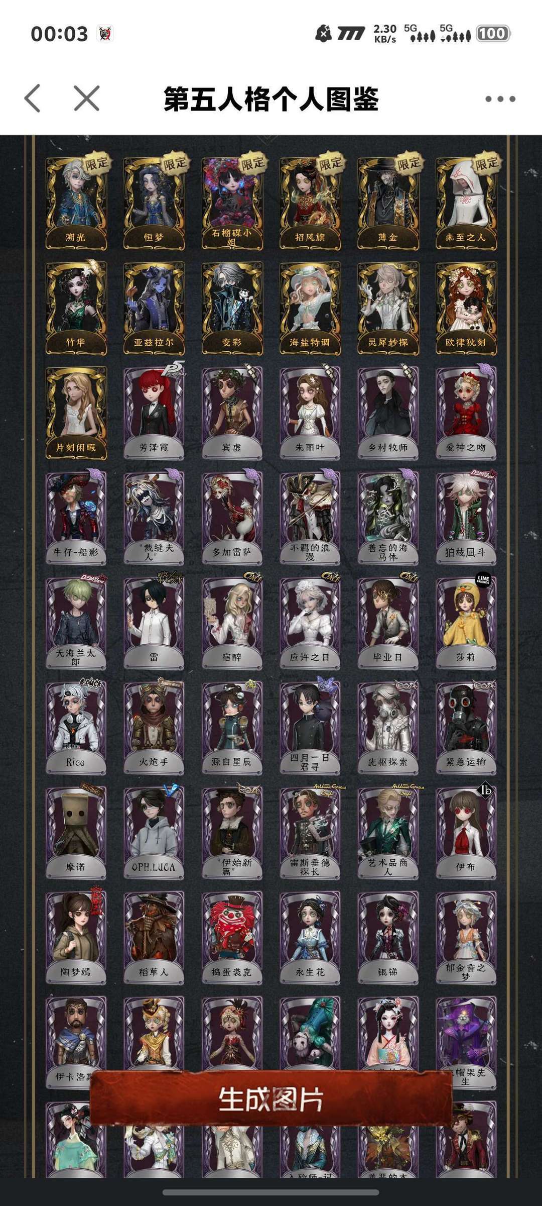Choose the 未至之人 skin card
Screen dimensions: 542x1206
tap(466, 204)
